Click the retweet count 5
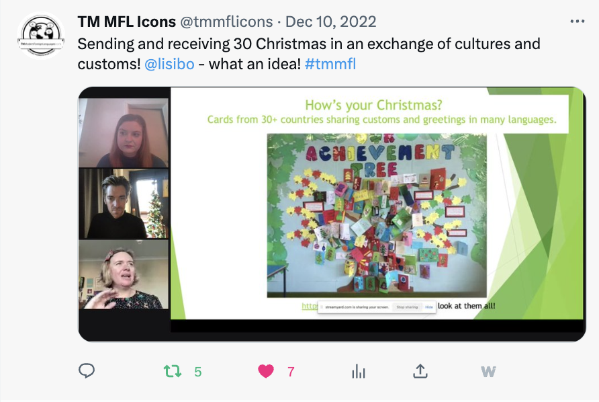 point(197,372)
